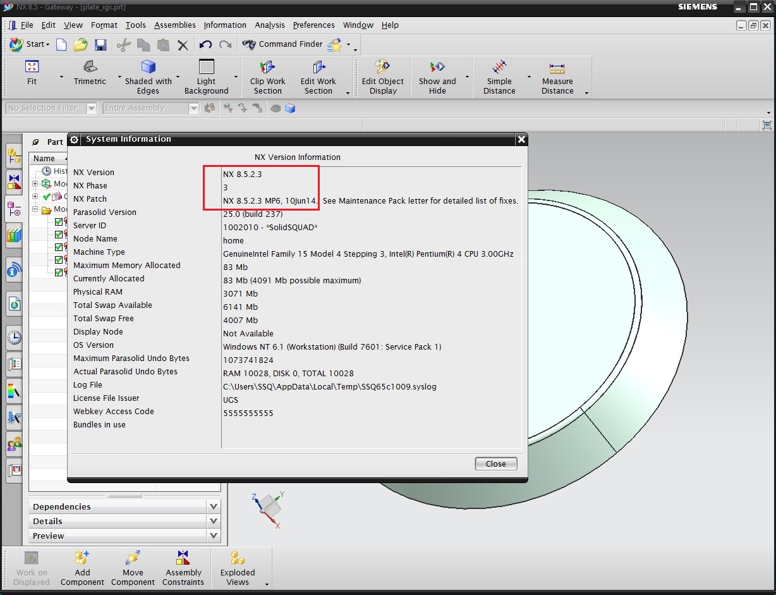
Task: Save the part with the floppy disk icon
Action: [x=100, y=45]
